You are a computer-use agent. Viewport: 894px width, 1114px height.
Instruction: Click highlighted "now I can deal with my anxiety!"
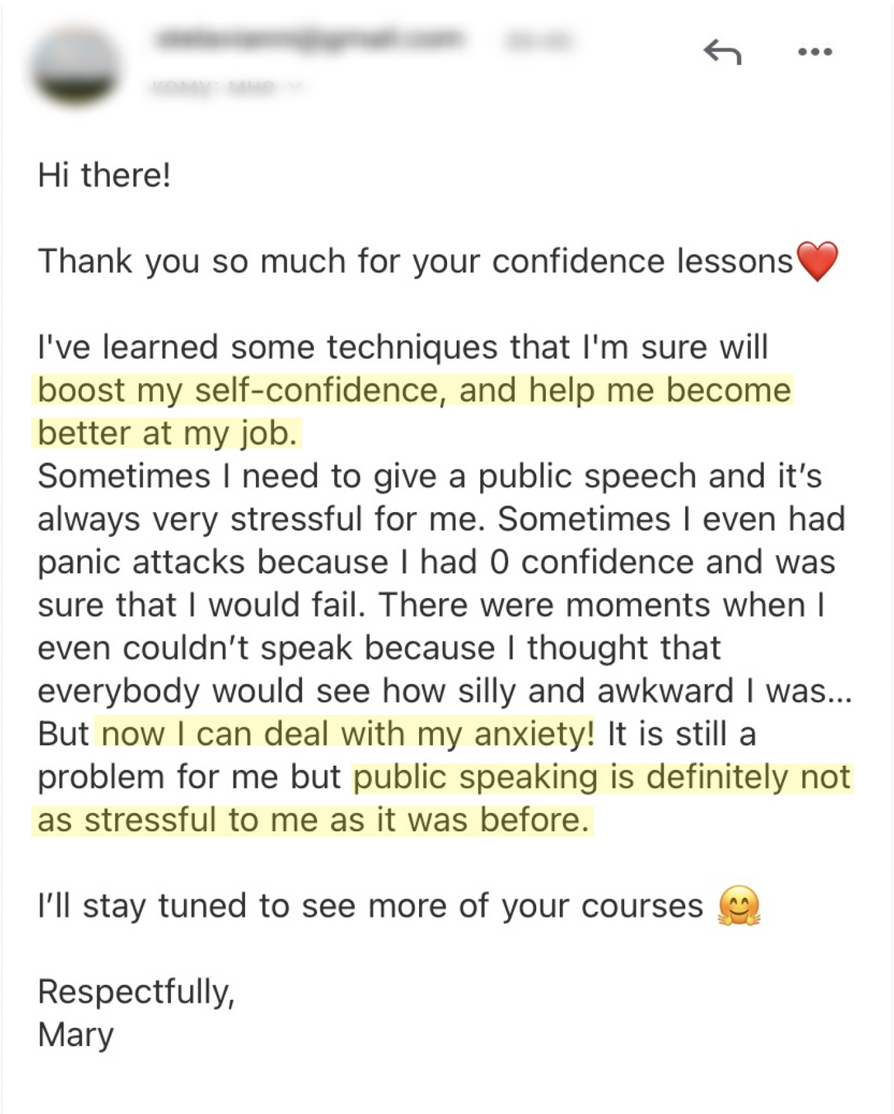(x=347, y=733)
